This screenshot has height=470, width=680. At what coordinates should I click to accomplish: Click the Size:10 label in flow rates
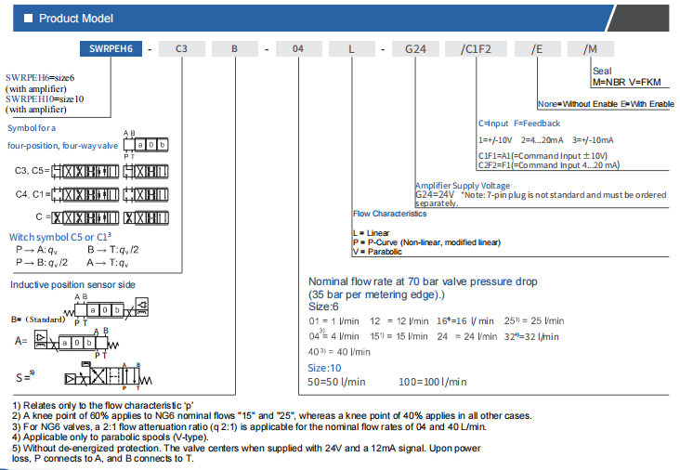tap(325, 368)
